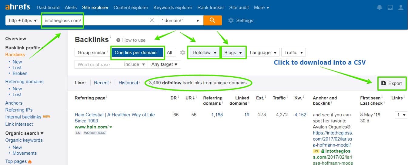Click the orange search magnifier button
The width and height of the screenshot is (408, 165).
[x=212, y=20]
